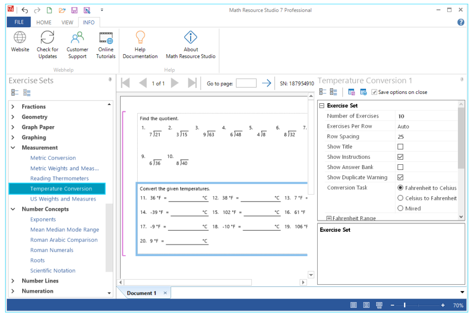Go to previous page

143,83
